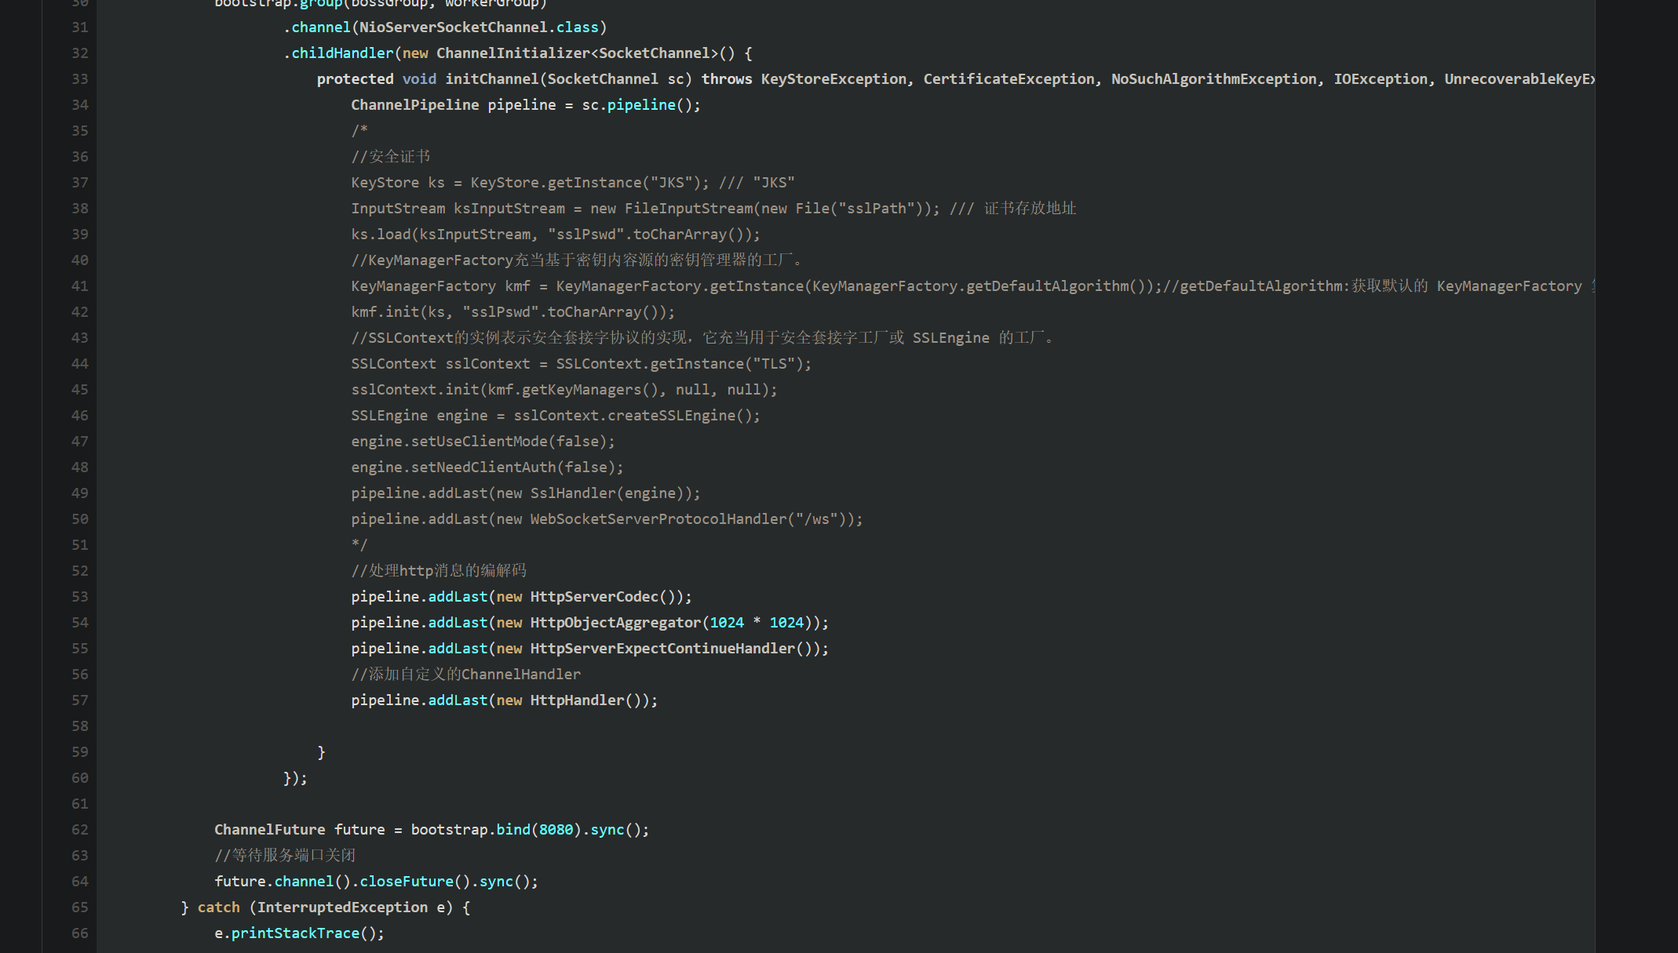The height and width of the screenshot is (953, 1678).
Task: Click 'sslContext.init' on line 45
Action: point(415,390)
